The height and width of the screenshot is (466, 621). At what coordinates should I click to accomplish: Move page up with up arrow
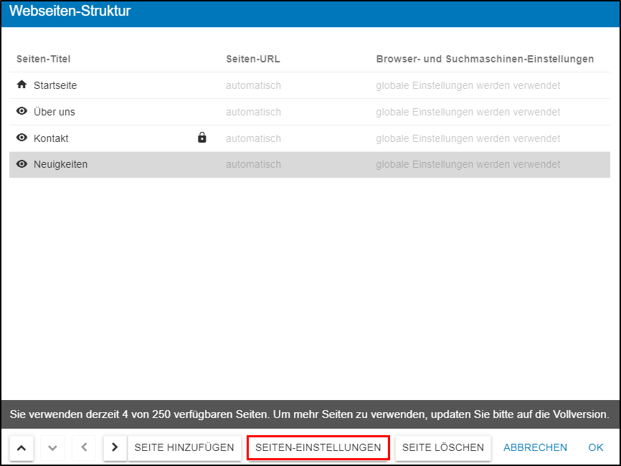click(22, 447)
